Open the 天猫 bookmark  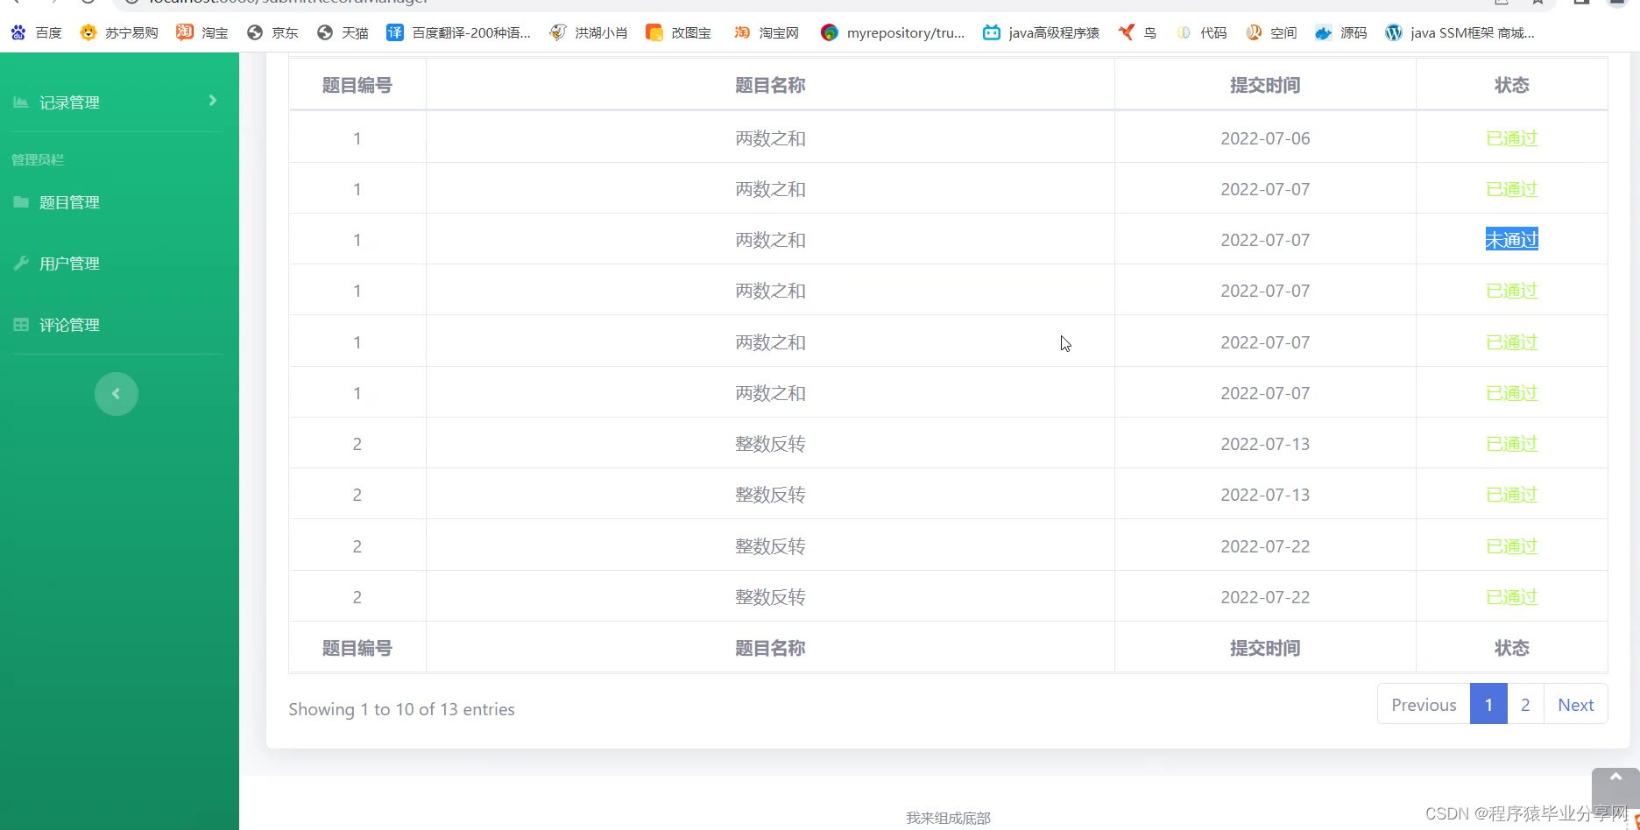(343, 32)
